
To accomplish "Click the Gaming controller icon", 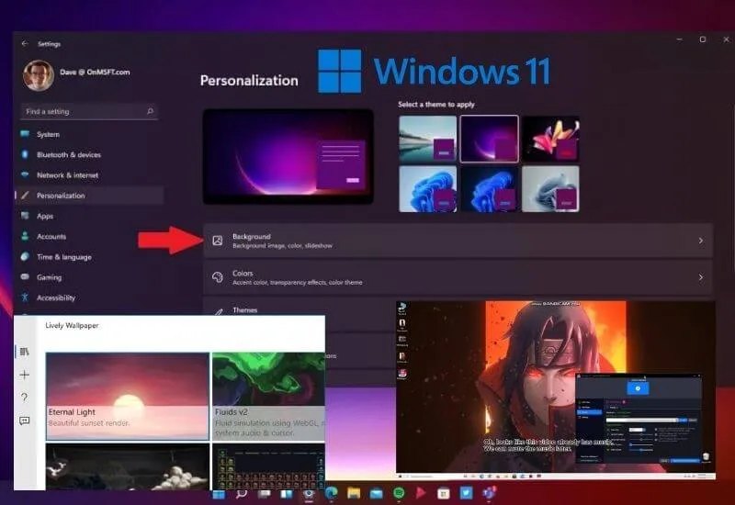I will (x=25, y=277).
